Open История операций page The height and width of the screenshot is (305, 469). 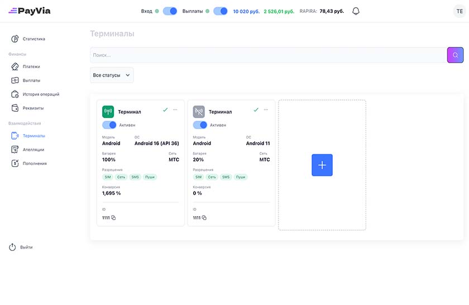click(x=40, y=94)
